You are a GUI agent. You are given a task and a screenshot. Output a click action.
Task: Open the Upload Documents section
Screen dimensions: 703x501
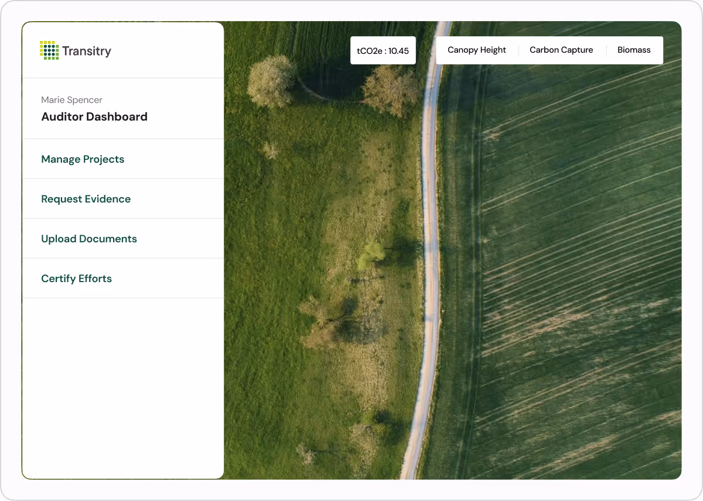point(88,238)
